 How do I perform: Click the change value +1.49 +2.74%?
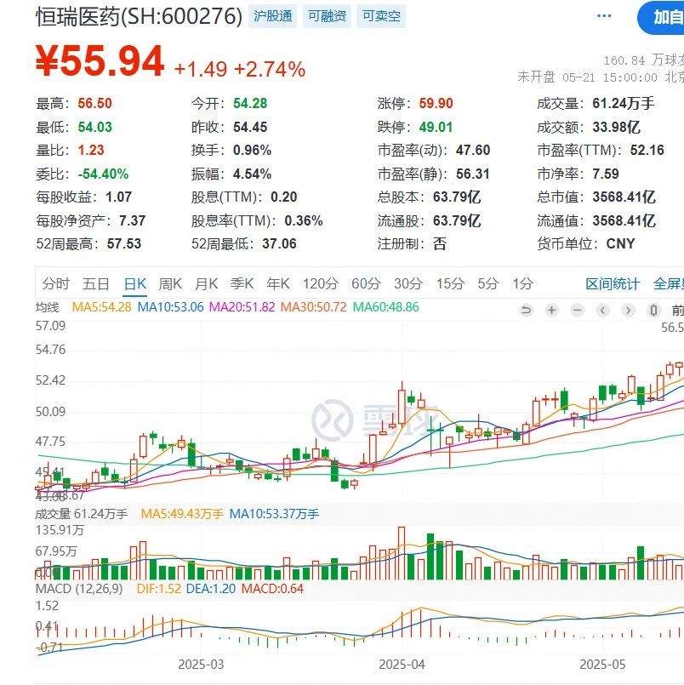click(240, 69)
